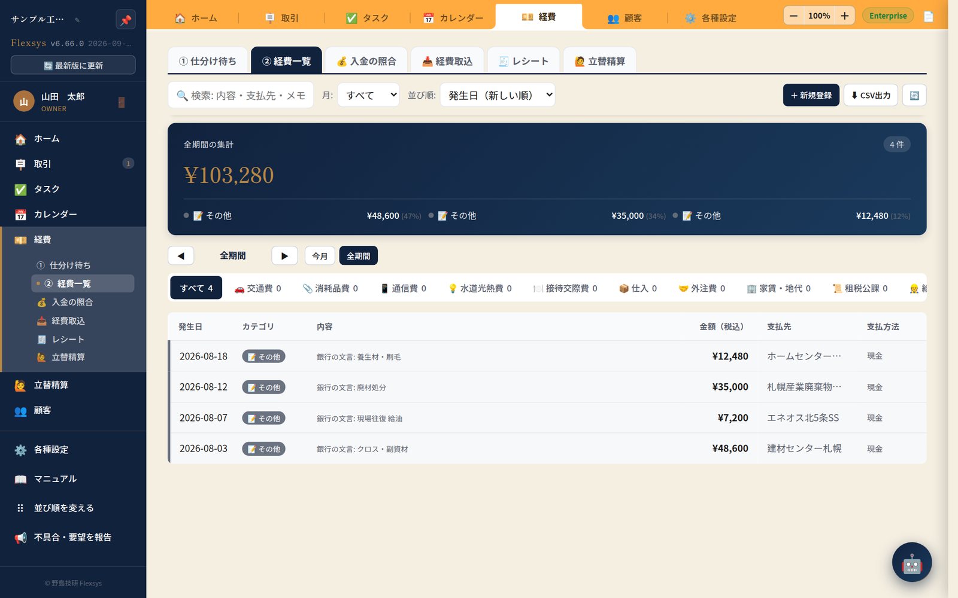Filter by 交通費 category chip
This screenshot has height=598, width=958.
click(x=257, y=288)
